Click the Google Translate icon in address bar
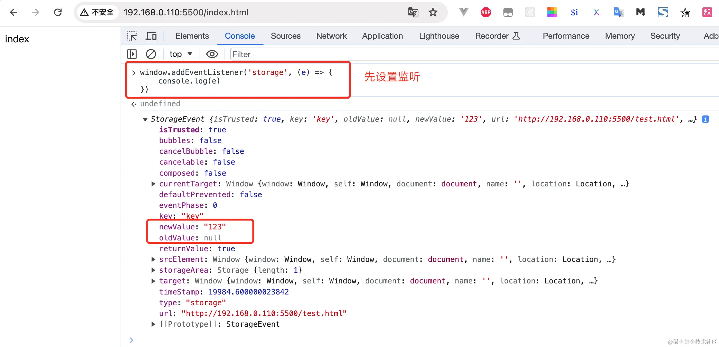This screenshot has height=347, width=719. (x=413, y=12)
